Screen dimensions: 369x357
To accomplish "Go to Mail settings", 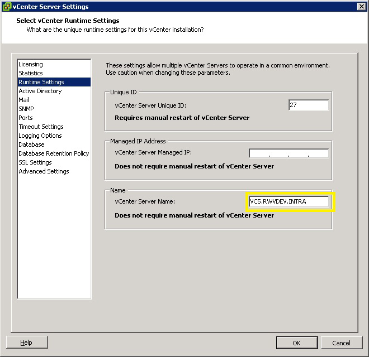I will point(24,100).
